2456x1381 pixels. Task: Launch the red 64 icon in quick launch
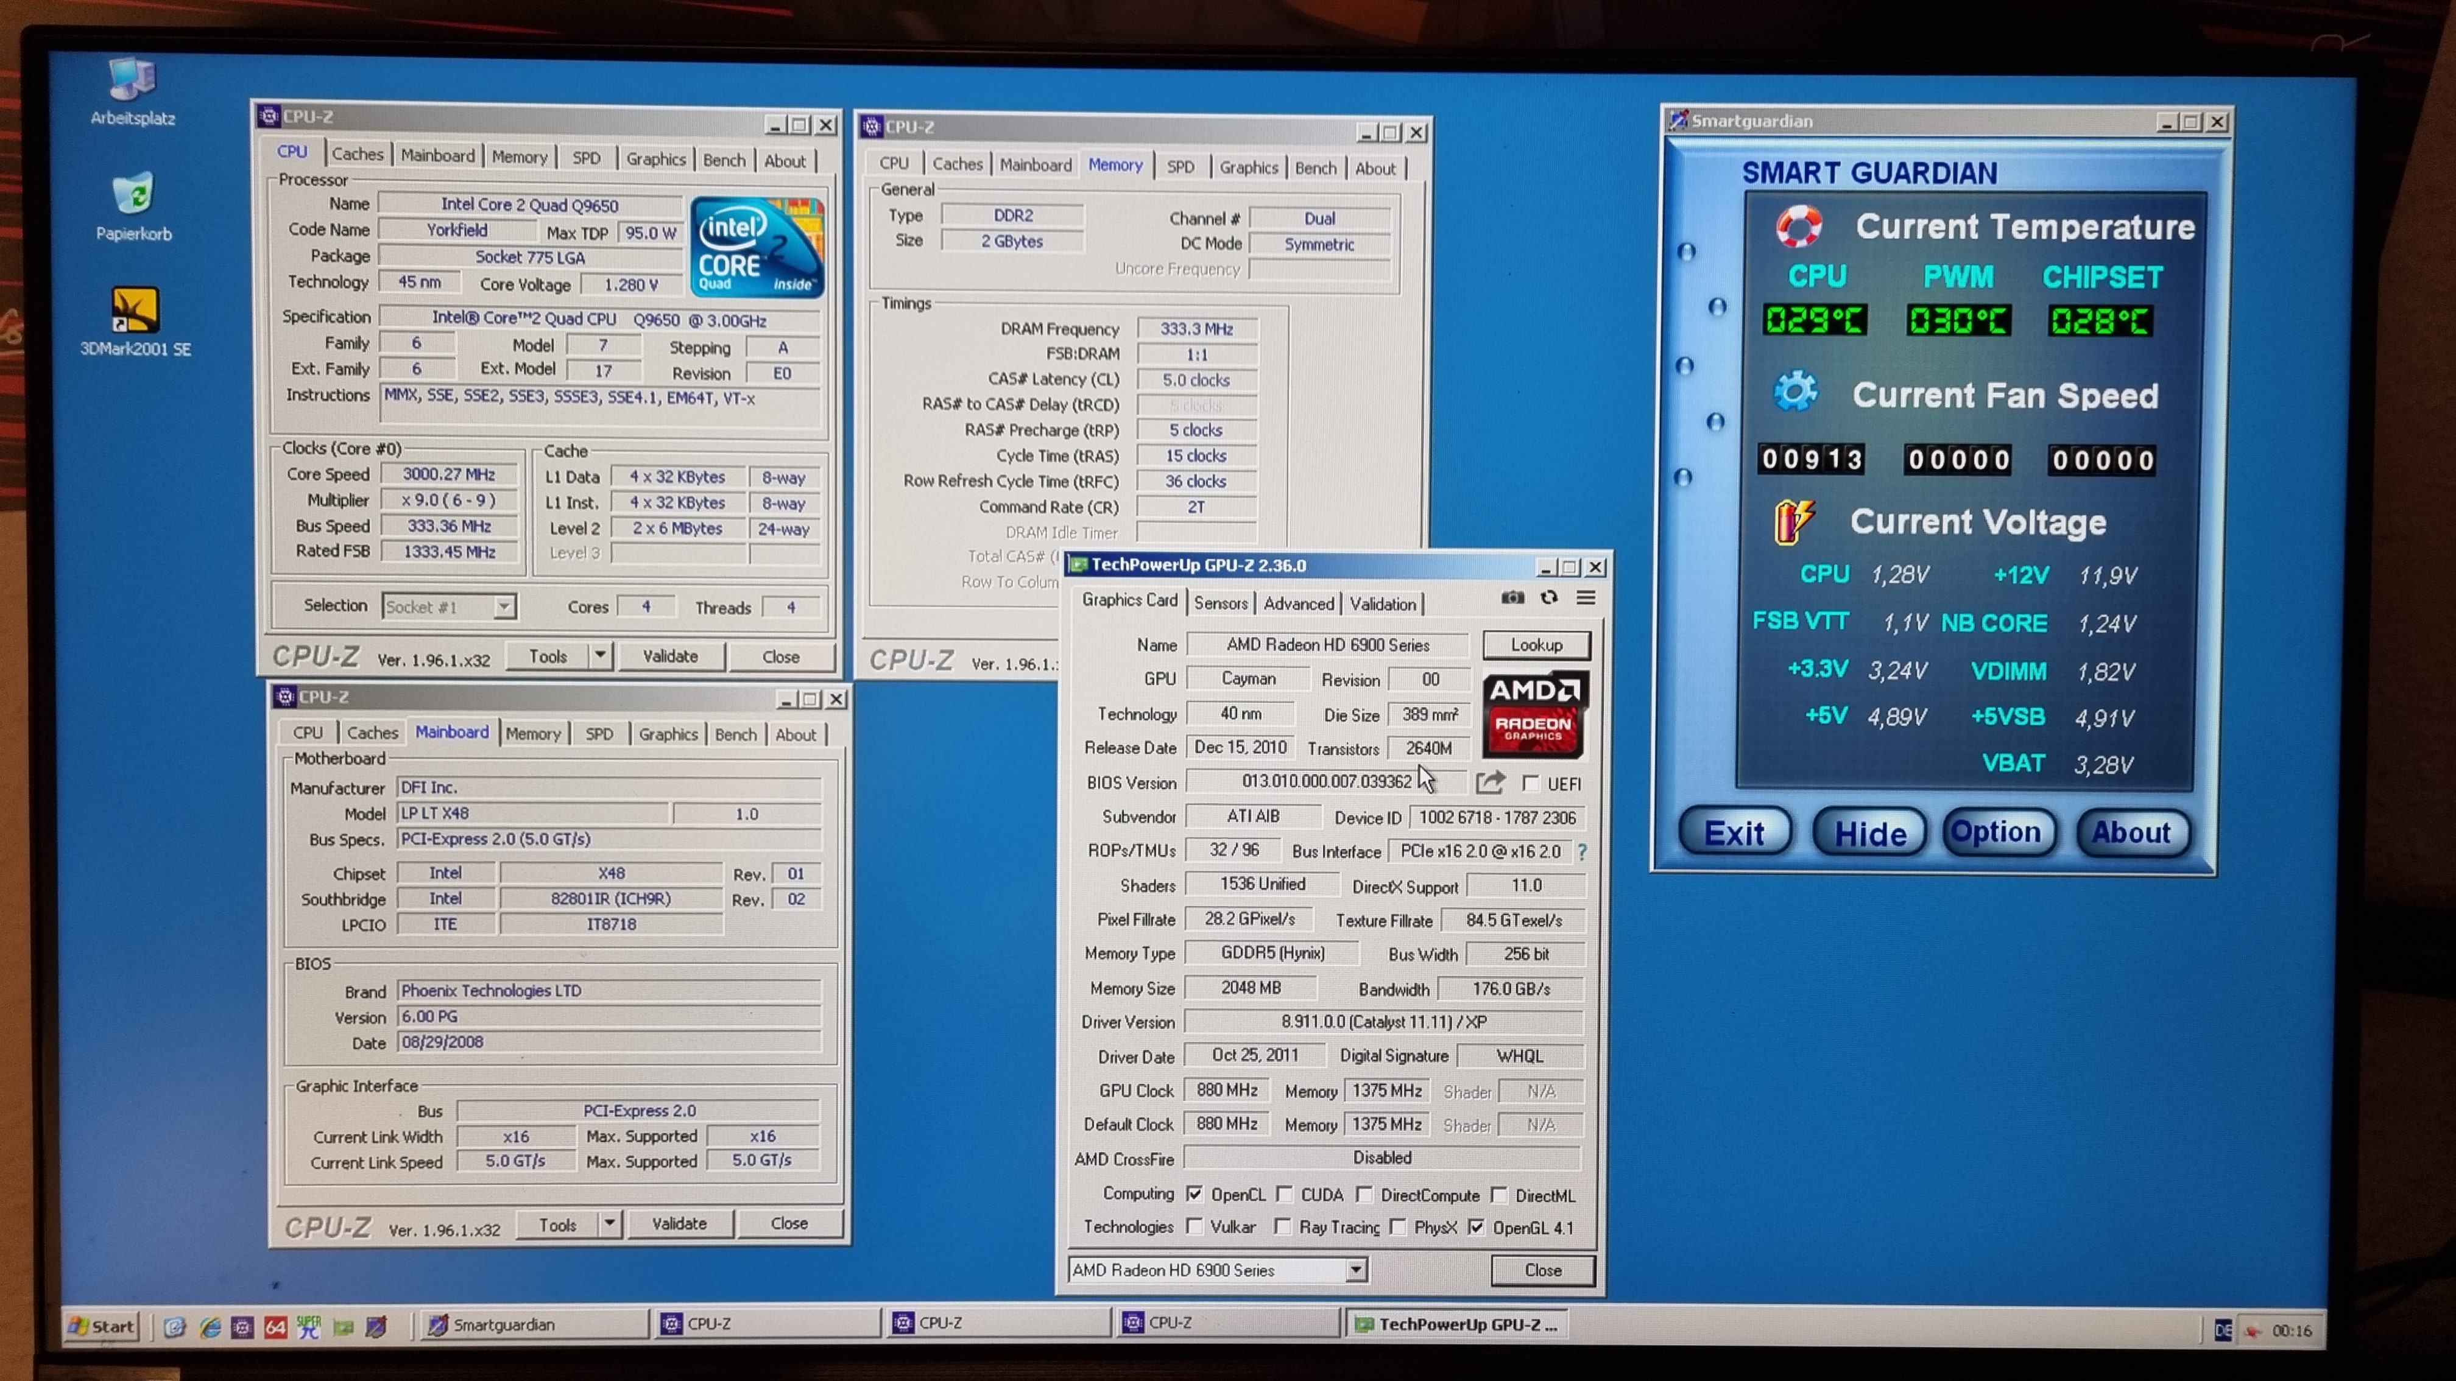click(275, 1327)
